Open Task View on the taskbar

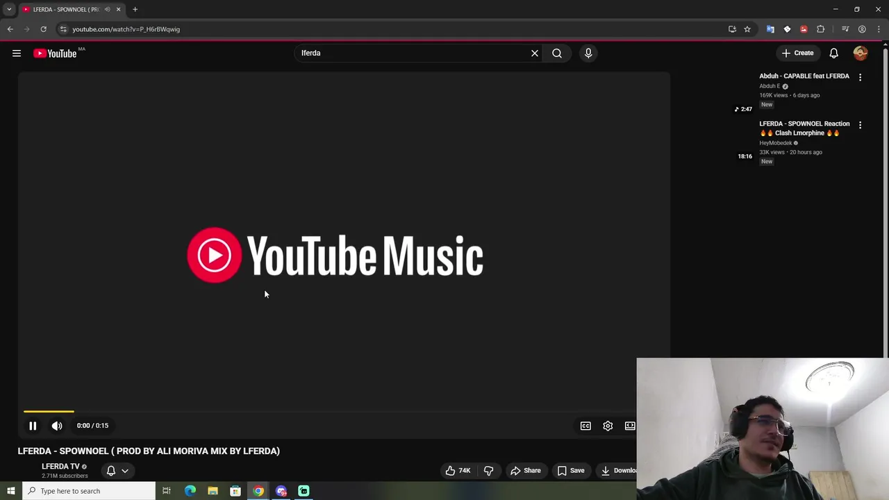167,491
